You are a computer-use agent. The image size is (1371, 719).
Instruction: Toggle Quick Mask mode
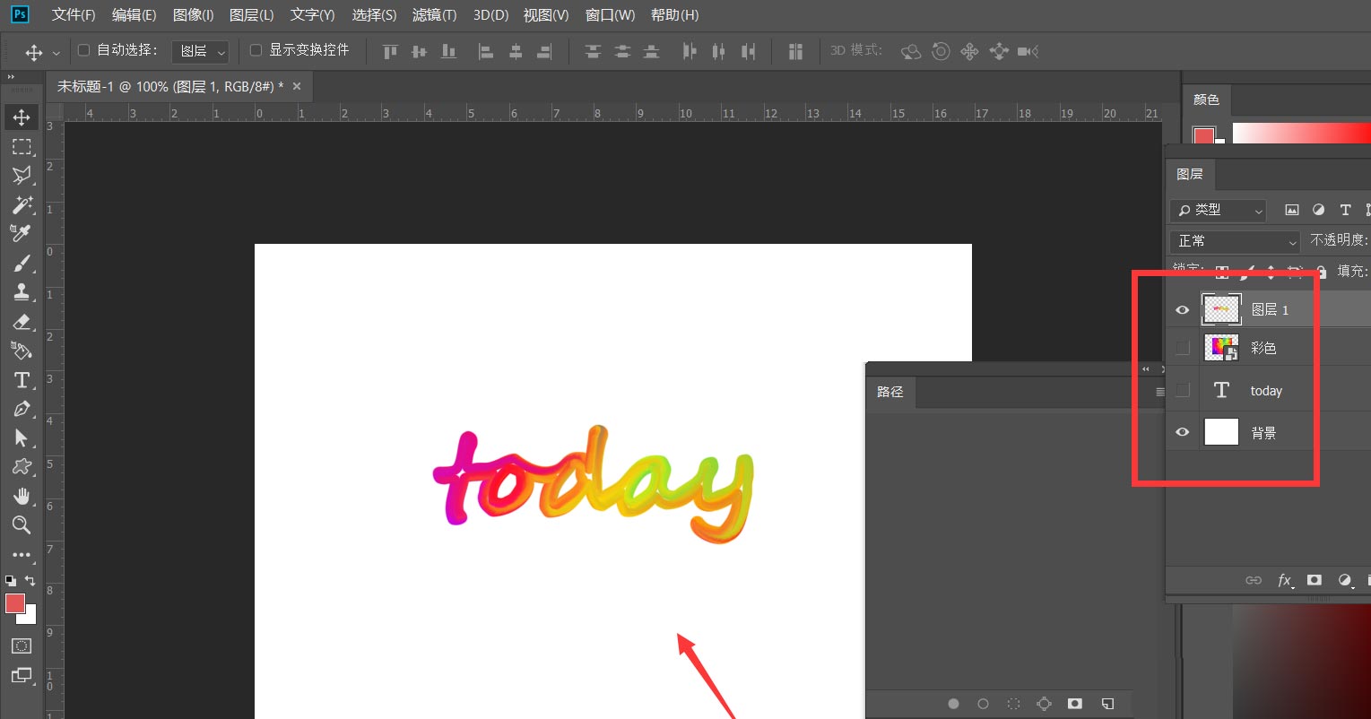point(22,645)
